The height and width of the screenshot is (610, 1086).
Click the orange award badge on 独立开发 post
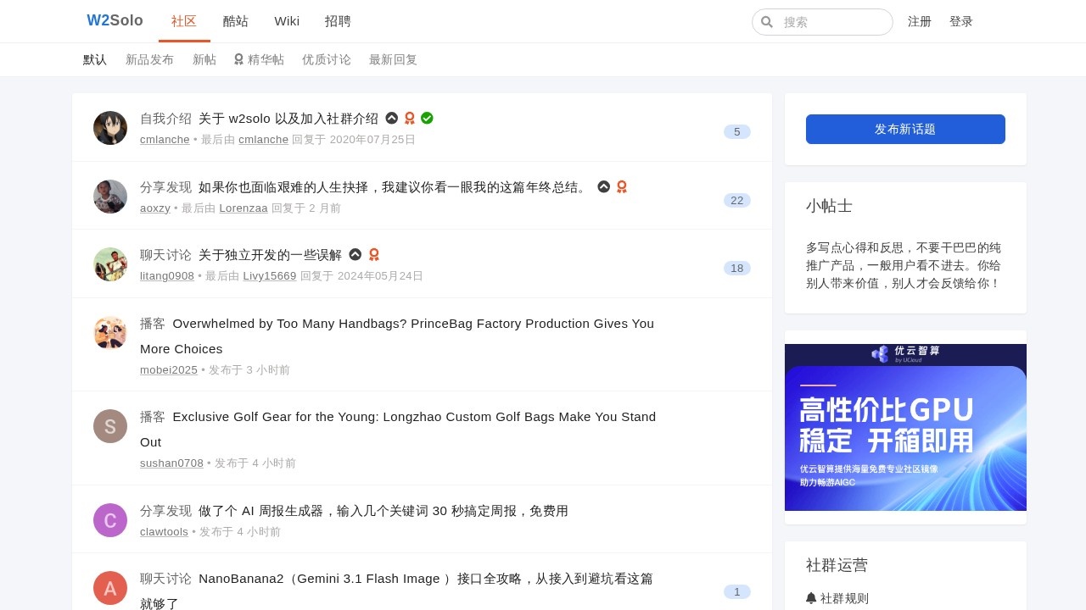[374, 254]
